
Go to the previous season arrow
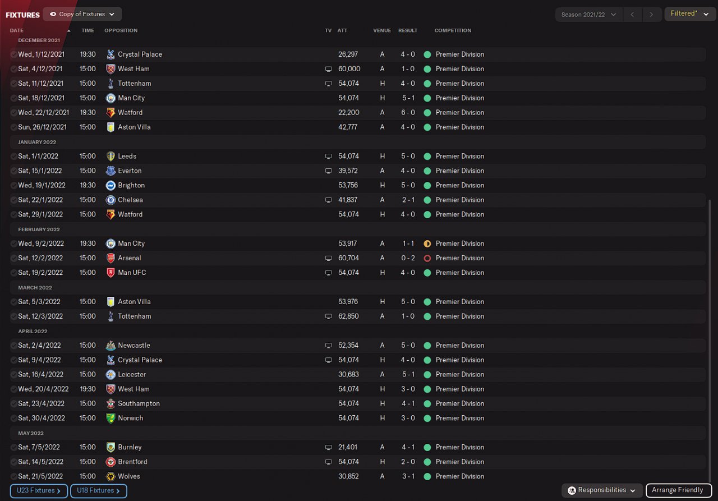tap(632, 15)
